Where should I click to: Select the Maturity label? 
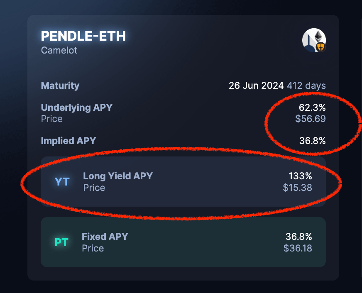(x=60, y=86)
